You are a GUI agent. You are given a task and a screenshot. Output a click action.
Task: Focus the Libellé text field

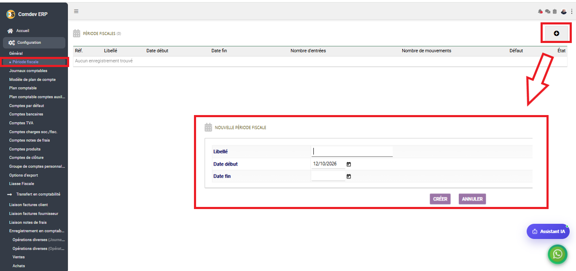(x=352, y=151)
